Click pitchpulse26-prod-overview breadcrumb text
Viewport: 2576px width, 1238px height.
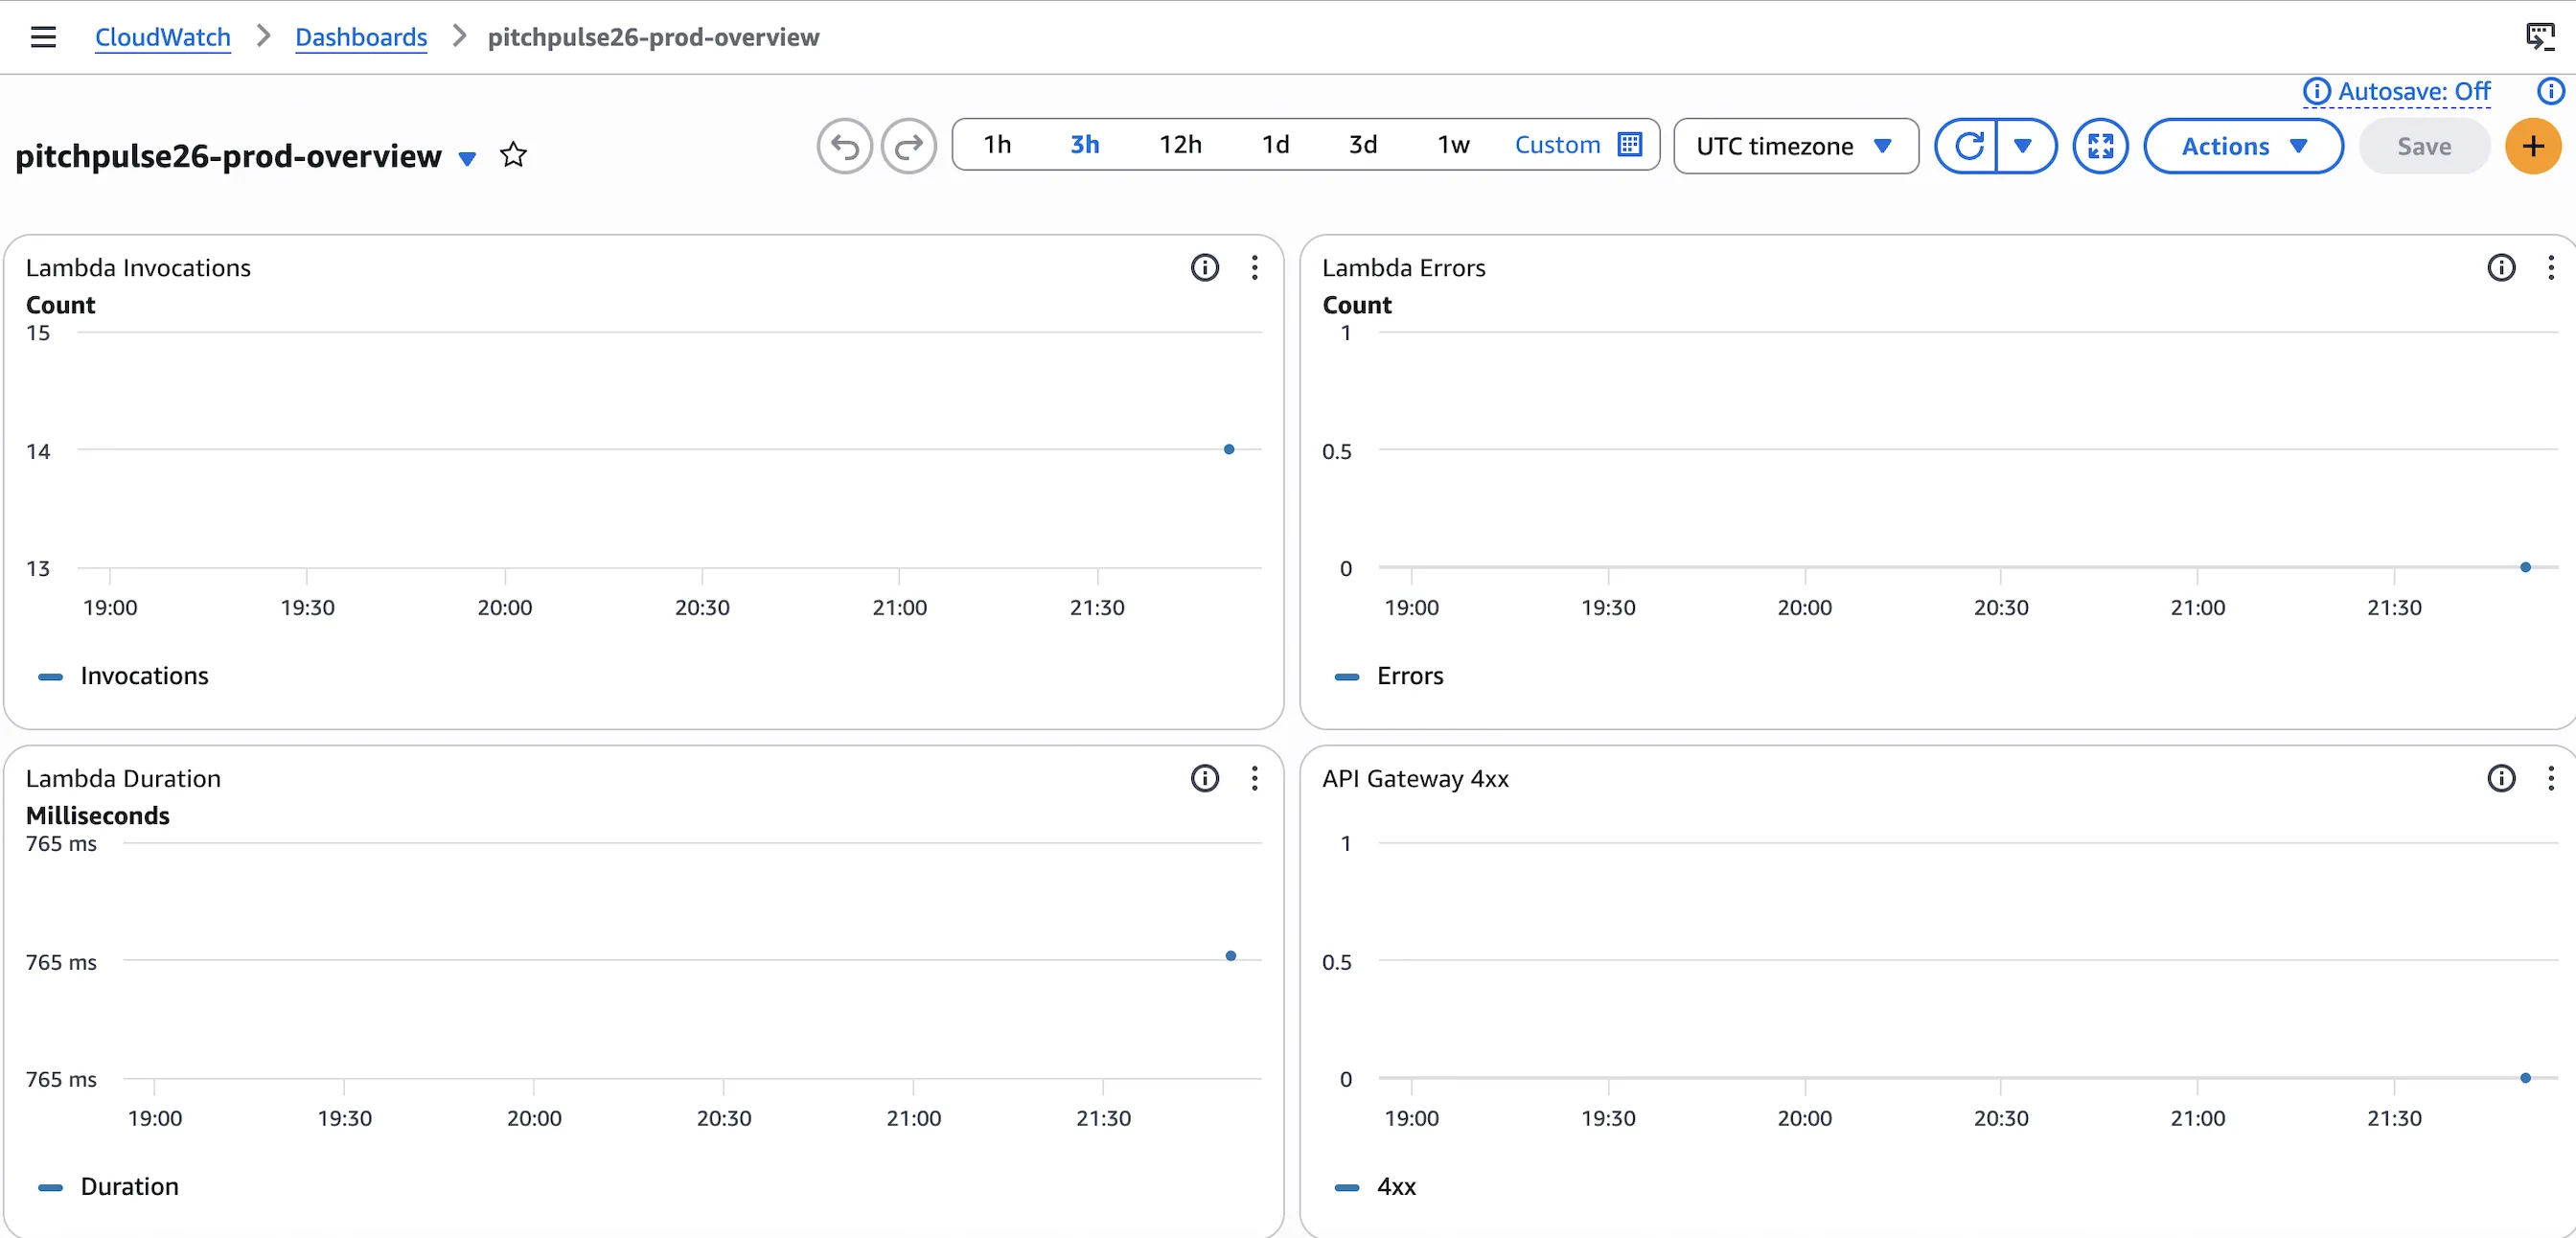(x=653, y=37)
